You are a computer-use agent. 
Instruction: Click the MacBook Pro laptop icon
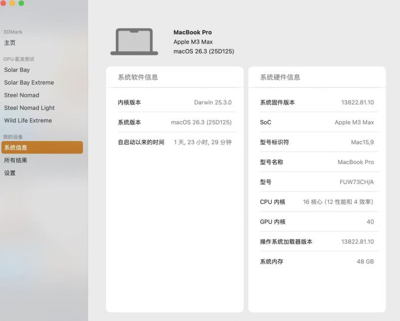click(134, 42)
